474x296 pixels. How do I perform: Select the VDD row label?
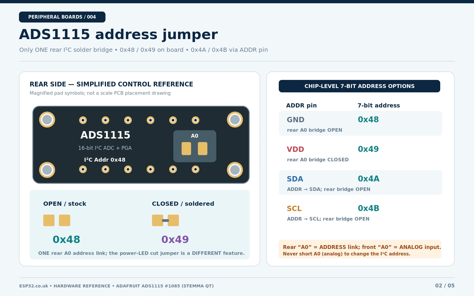pos(295,149)
